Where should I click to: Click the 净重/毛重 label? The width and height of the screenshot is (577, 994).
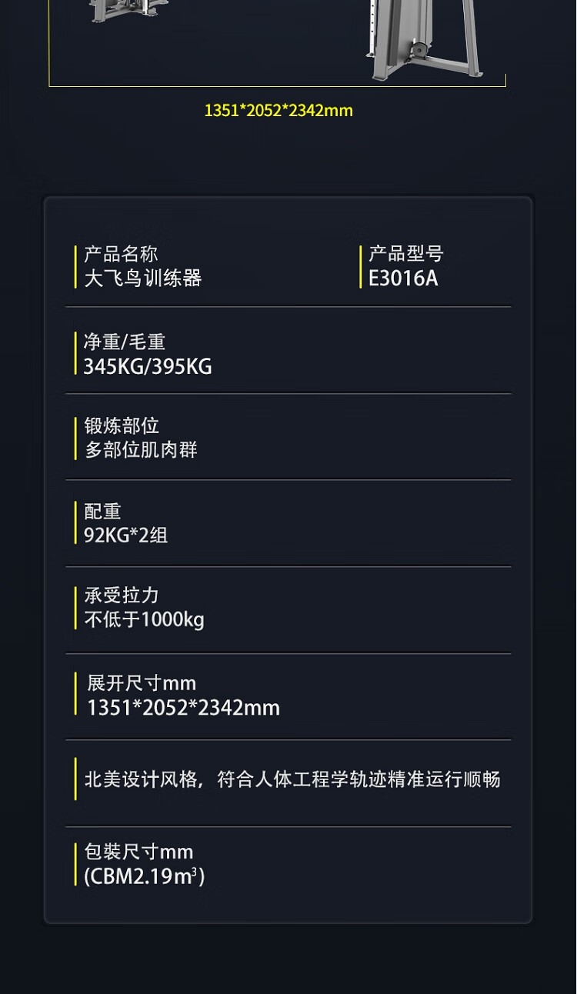tap(125, 342)
